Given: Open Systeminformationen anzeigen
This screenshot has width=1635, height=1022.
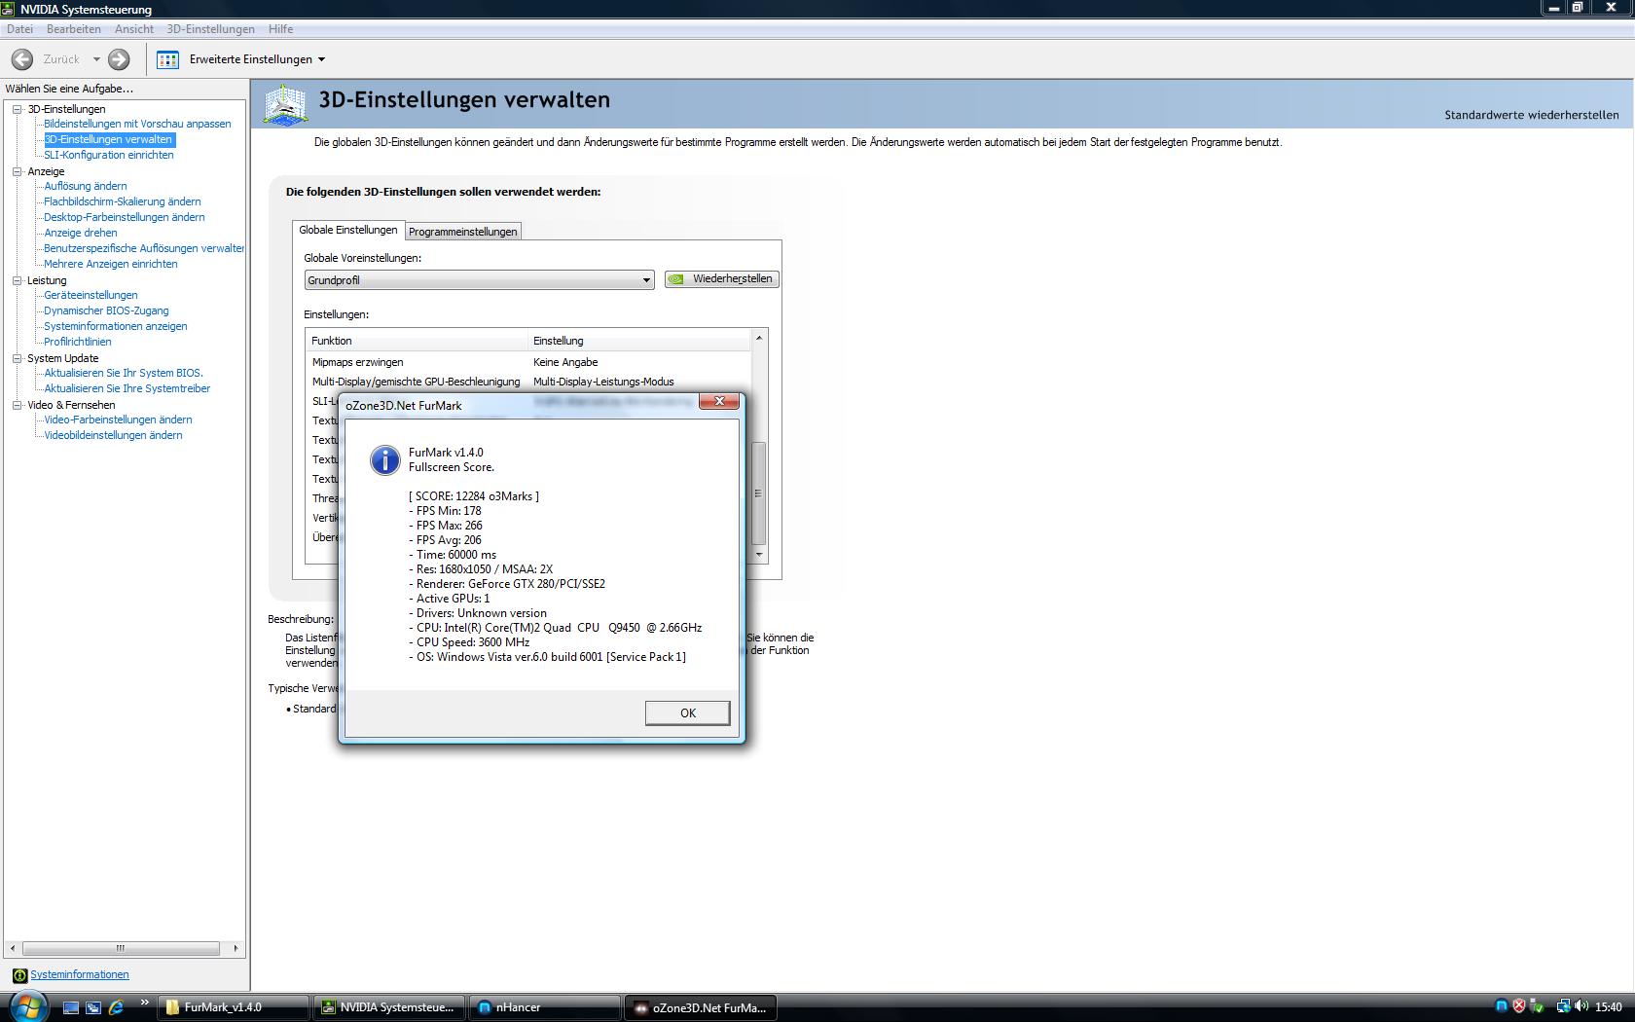Looking at the screenshot, I should coord(116,326).
